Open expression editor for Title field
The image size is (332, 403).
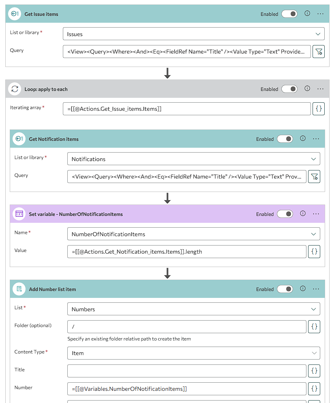click(314, 371)
